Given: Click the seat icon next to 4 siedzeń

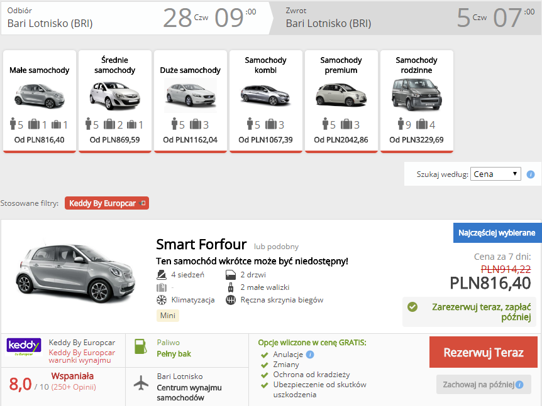Looking at the screenshot, I should pos(162,275).
